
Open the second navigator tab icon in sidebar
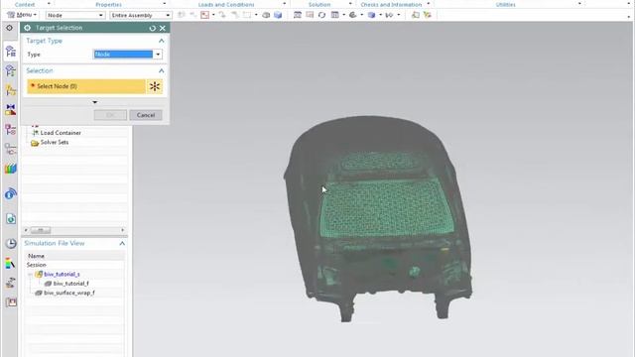tap(11, 70)
